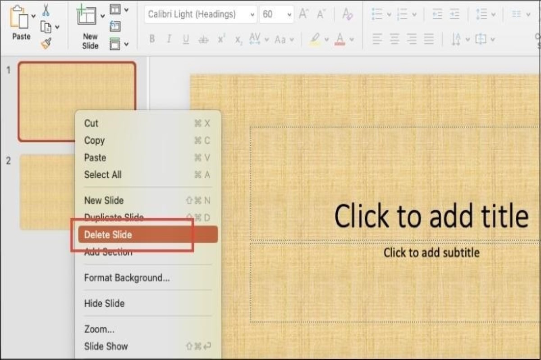The image size is (541, 360).
Task: Choose Slide Show in context menu
Action: [148, 346]
